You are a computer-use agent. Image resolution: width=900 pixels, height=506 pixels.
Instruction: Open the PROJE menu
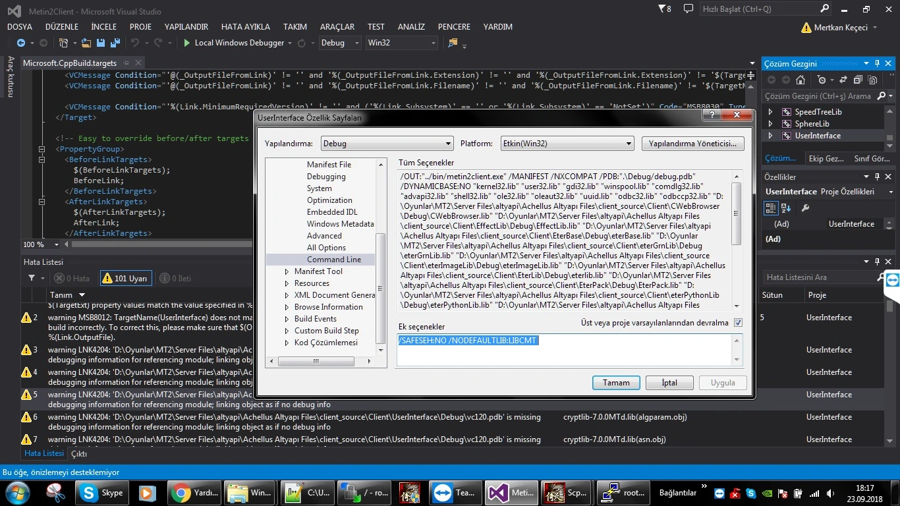point(140,27)
